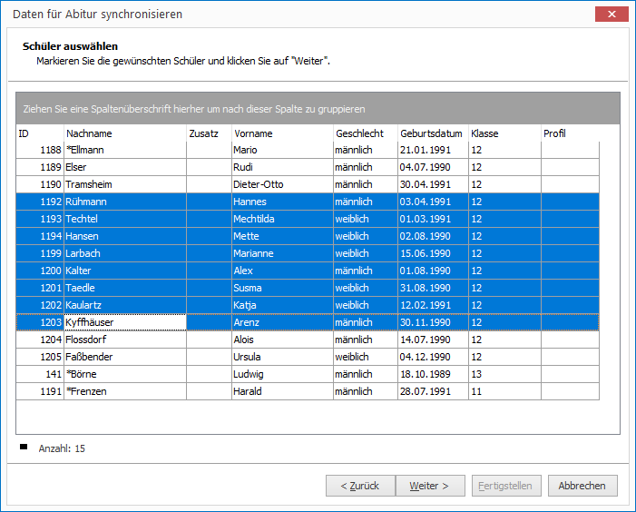This screenshot has height=512, width=636.
Task: Click the Vorname column header
Action: (x=282, y=133)
